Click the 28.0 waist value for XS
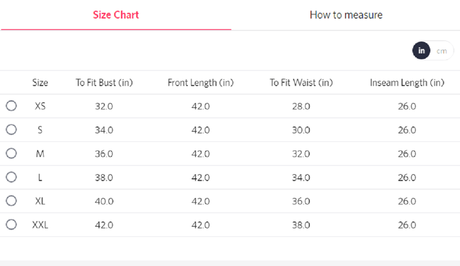 click(x=301, y=107)
